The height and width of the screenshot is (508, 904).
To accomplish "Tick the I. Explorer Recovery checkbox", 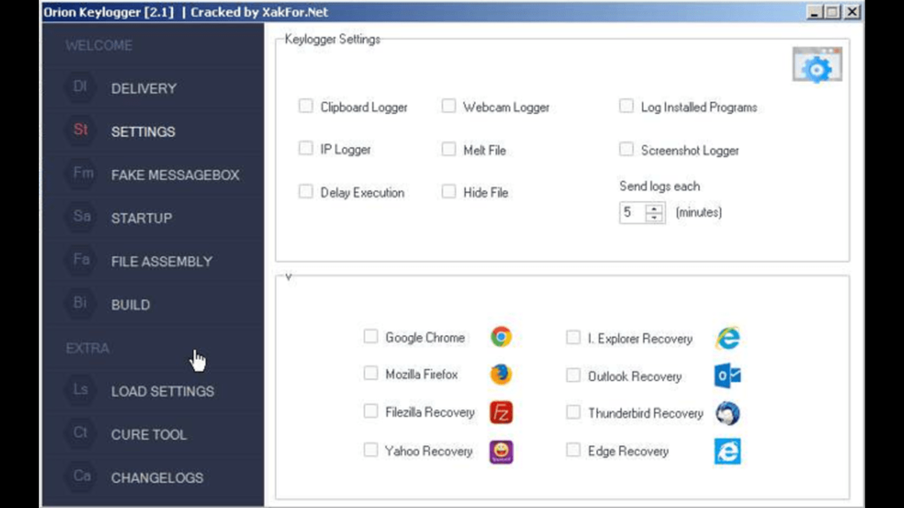I will [573, 338].
